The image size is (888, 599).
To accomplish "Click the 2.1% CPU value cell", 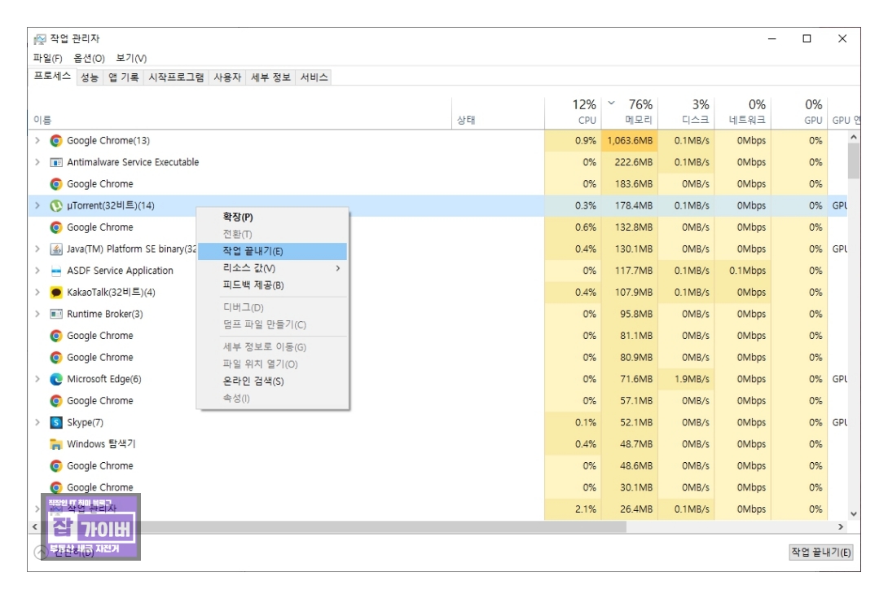I will tap(573, 509).
